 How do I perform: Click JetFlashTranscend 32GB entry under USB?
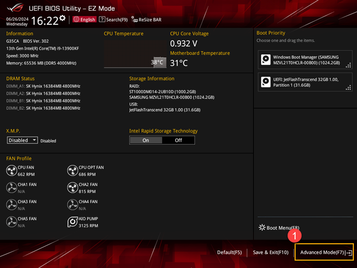[x=165, y=110]
